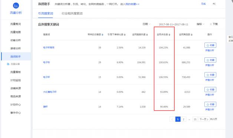Click the 收藏 star button for 电子秤商用
The image size is (233, 138).
pyautogui.click(x=210, y=45)
